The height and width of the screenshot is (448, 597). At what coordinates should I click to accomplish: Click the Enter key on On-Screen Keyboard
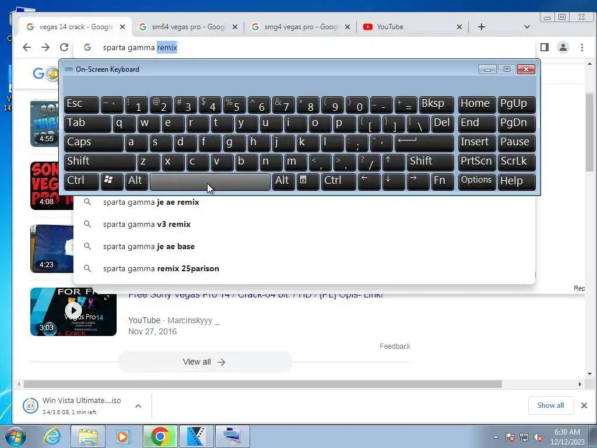click(x=424, y=143)
